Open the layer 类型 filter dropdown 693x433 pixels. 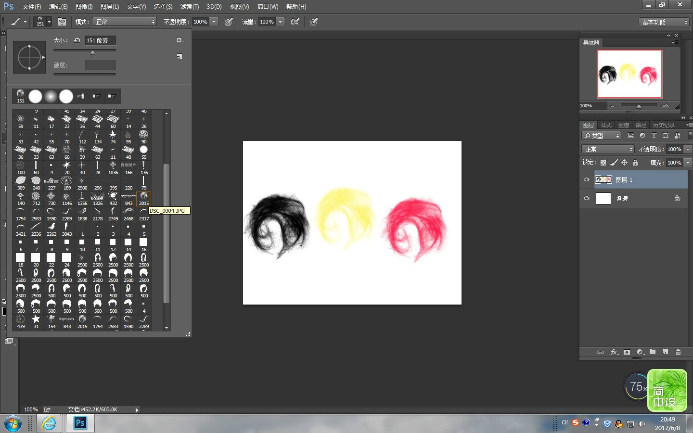(601, 136)
